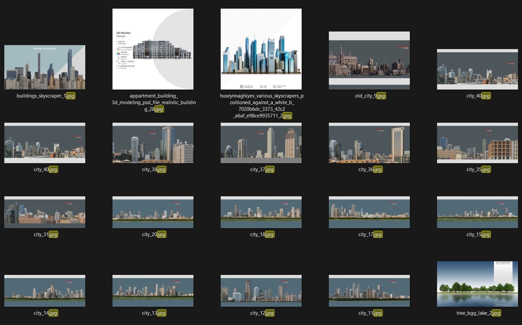The width and height of the screenshot is (522, 325).
Task: Choose the city_11.jpg thumbnail
Action: (369, 291)
